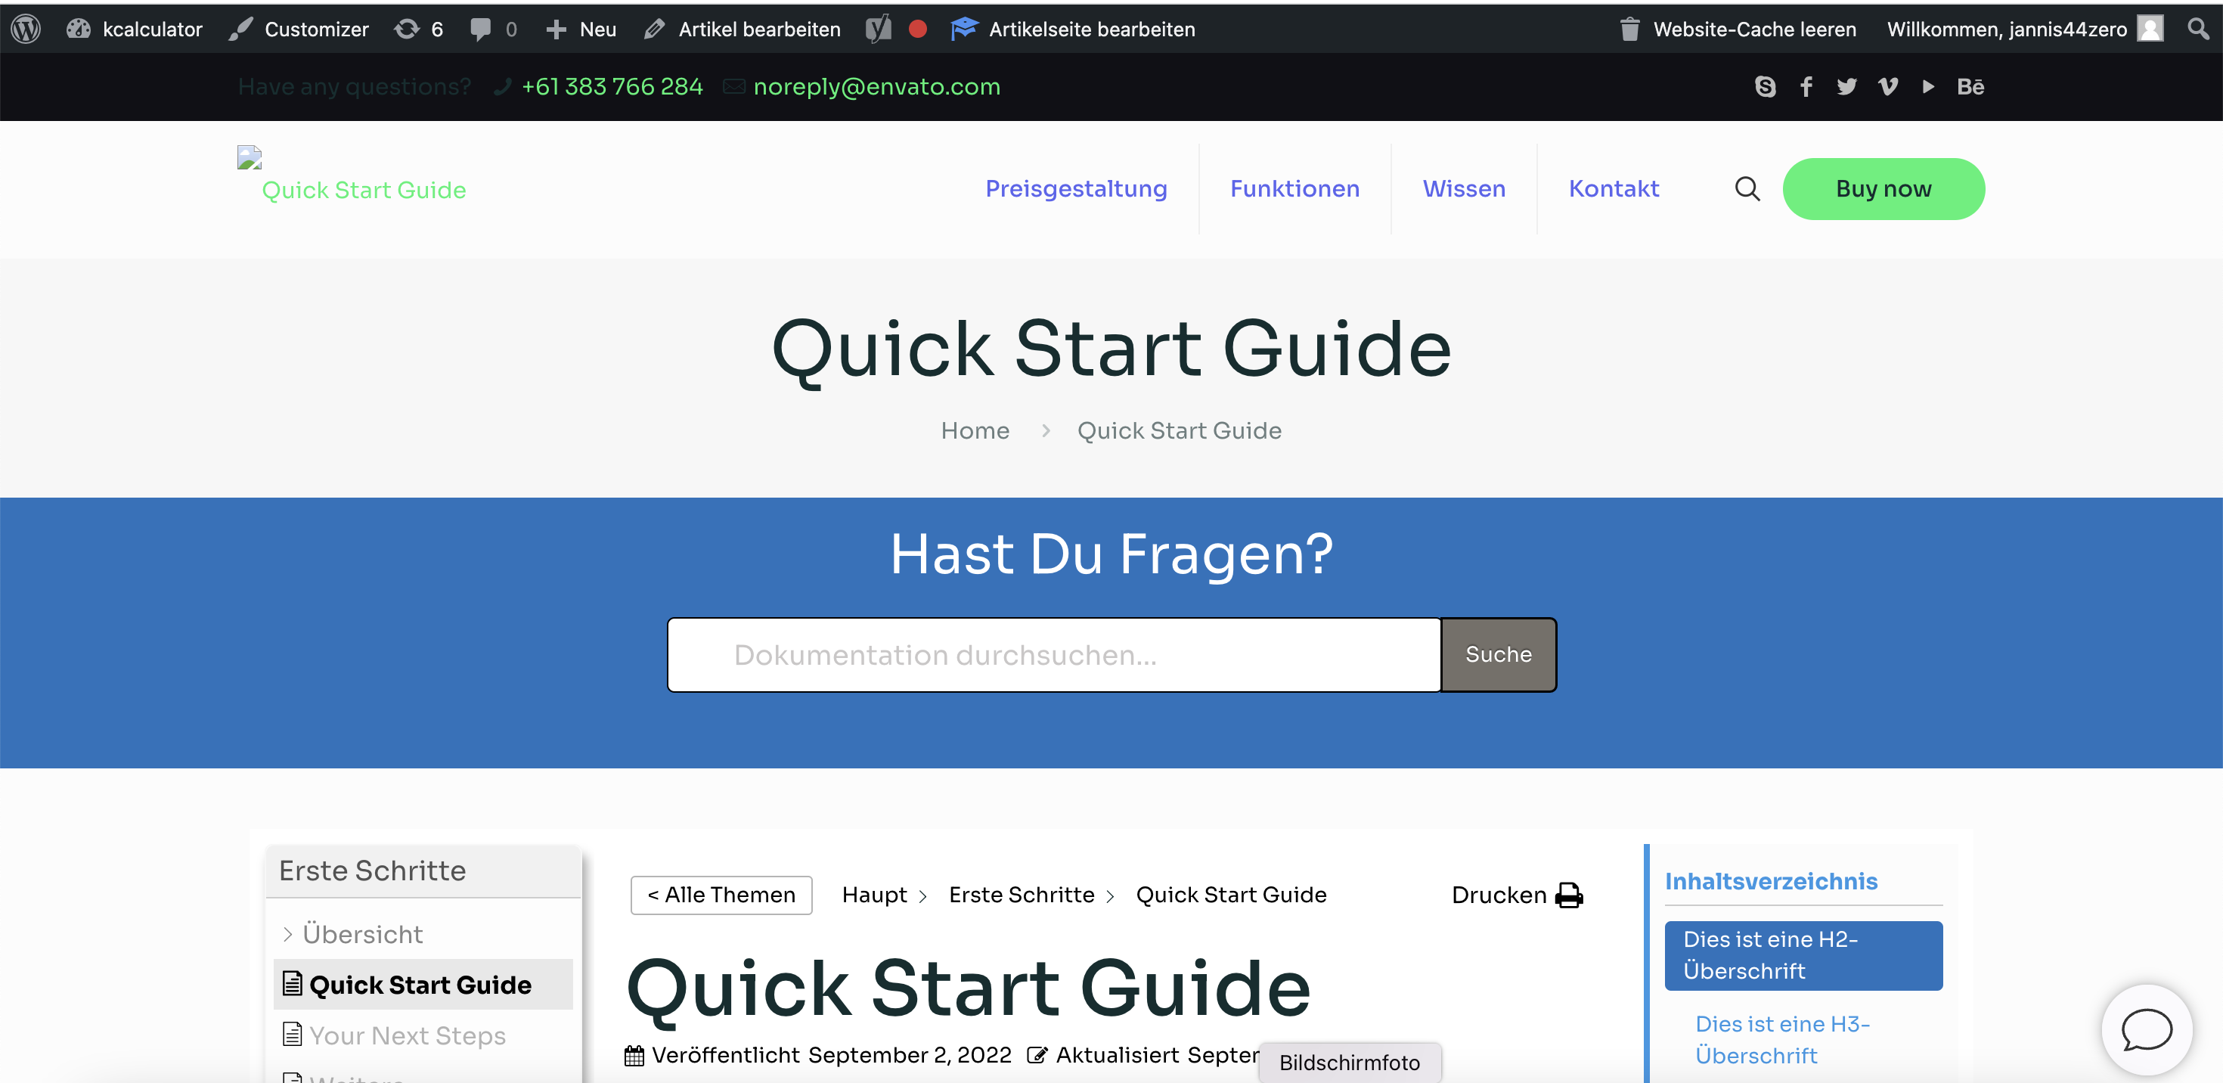The height and width of the screenshot is (1083, 2223).
Task: Click the Veröffentlicht calendar icon
Action: [634, 1055]
